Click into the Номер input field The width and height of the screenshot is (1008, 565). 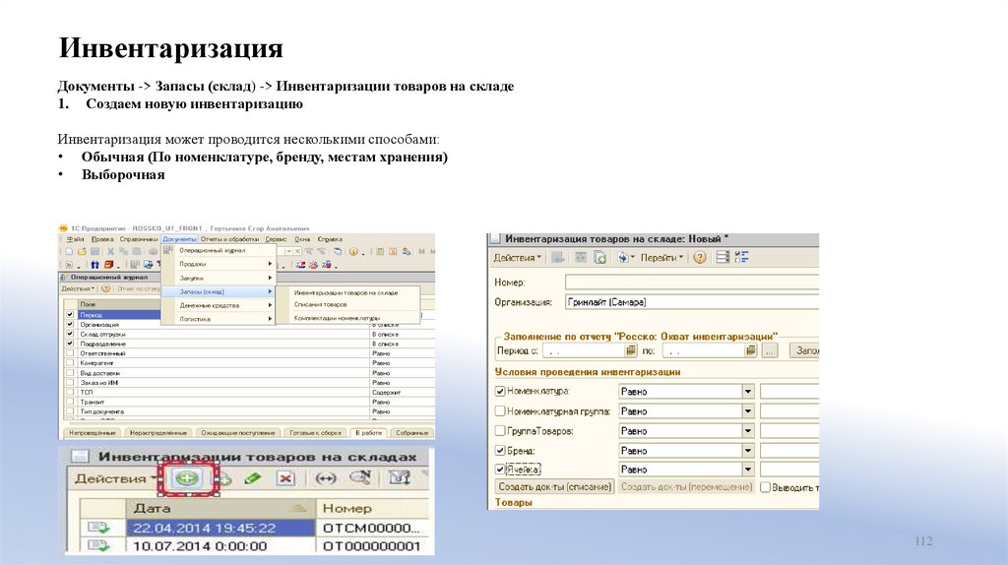click(x=692, y=282)
